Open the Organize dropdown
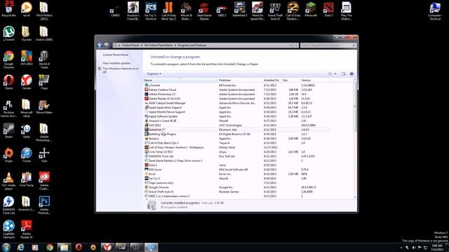The height and width of the screenshot is (252, 449). [154, 73]
